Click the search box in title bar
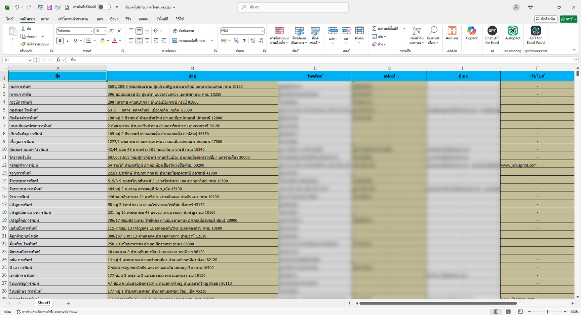Screen dimensions: 581x315 pyautogui.click(x=293, y=7)
